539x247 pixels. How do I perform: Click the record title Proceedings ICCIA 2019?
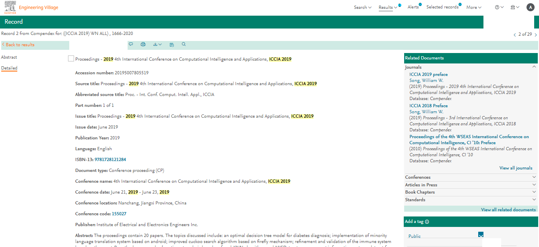click(x=183, y=59)
